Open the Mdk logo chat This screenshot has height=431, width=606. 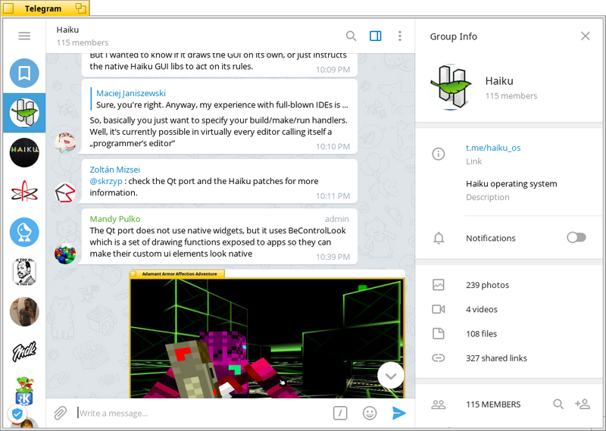pyautogui.click(x=24, y=351)
